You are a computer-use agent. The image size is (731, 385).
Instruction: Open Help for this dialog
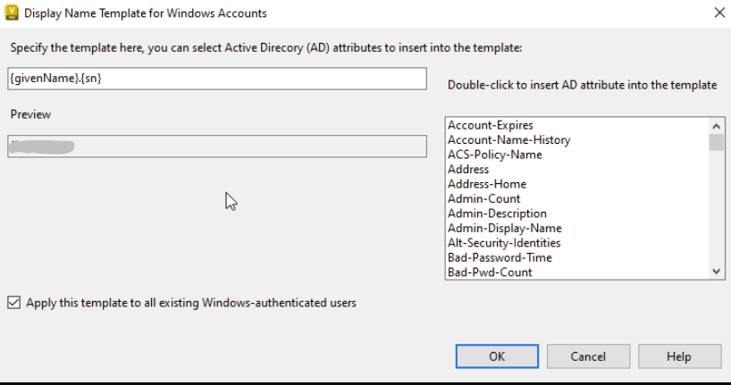click(678, 356)
